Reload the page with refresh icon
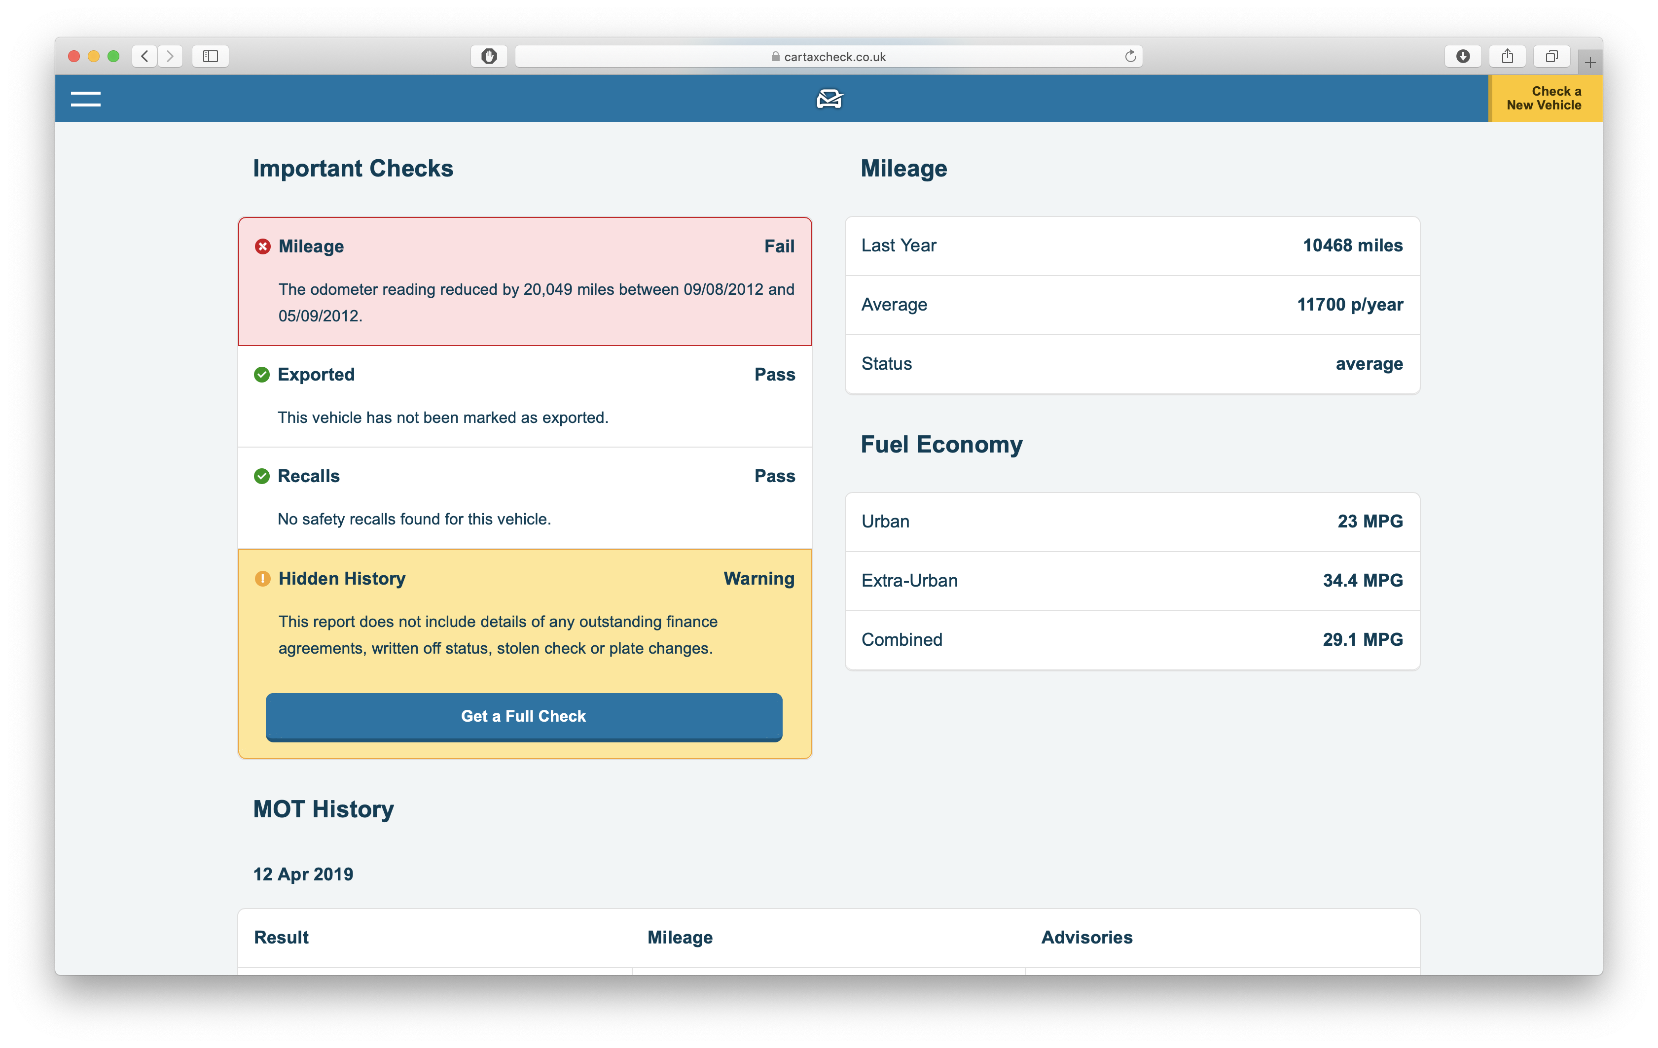Viewport: 1658px width, 1048px height. click(x=1130, y=56)
